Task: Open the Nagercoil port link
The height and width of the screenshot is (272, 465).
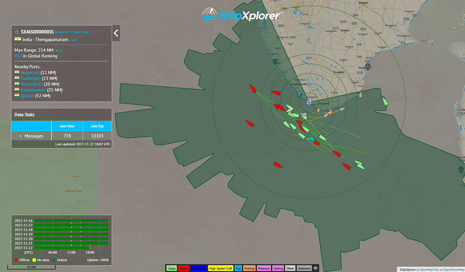Action: coord(30,73)
